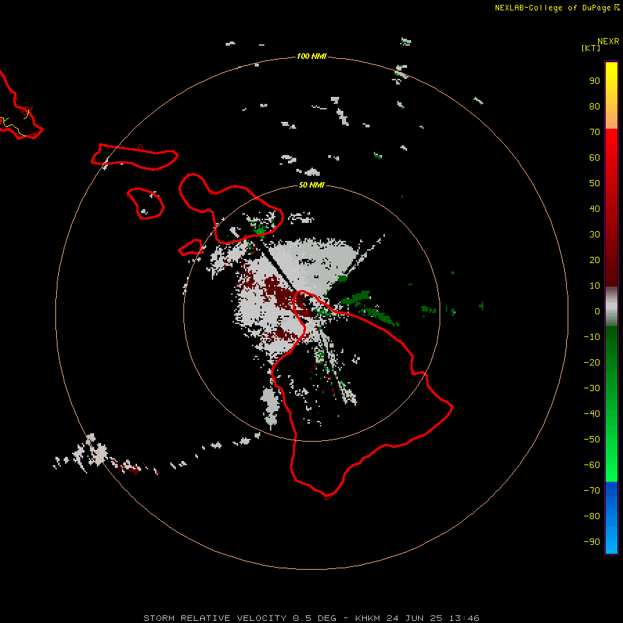The width and height of the screenshot is (623, 623).
Task: Click the blue bottom segment of the color bar
Action: click(x=611, y=518)
